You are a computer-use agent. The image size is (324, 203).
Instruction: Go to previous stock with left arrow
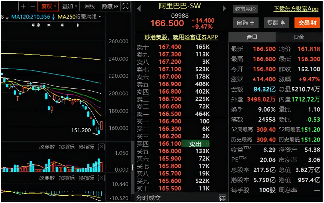139,9
